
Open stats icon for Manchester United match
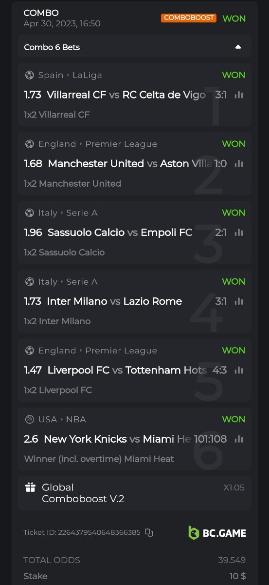click(x=238, y=163)
